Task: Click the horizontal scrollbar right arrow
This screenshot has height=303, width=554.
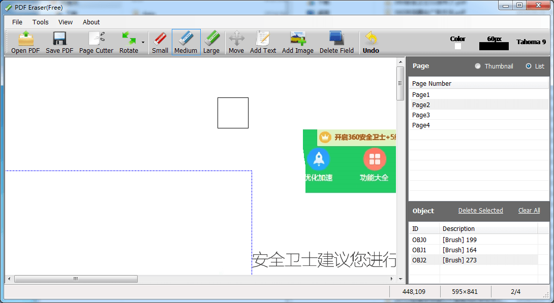Action: (x=391, y=279)
